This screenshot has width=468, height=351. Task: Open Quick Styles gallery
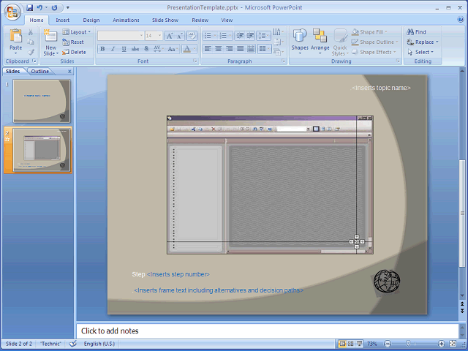pos(340,42)
